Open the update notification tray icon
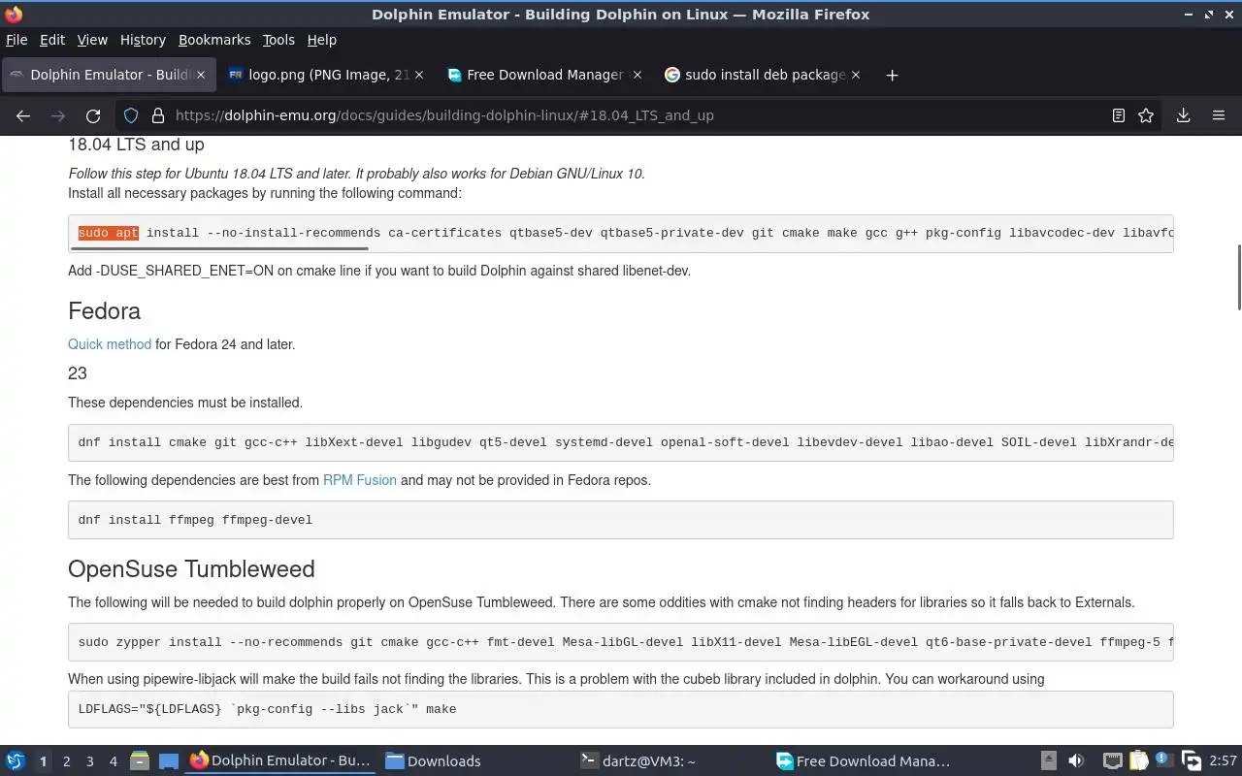This screenshot has height=776, width=1242. [x=1162, y=760]
